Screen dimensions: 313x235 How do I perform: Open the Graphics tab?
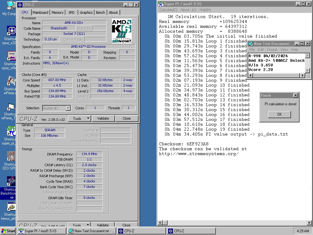tap(86, 13)
